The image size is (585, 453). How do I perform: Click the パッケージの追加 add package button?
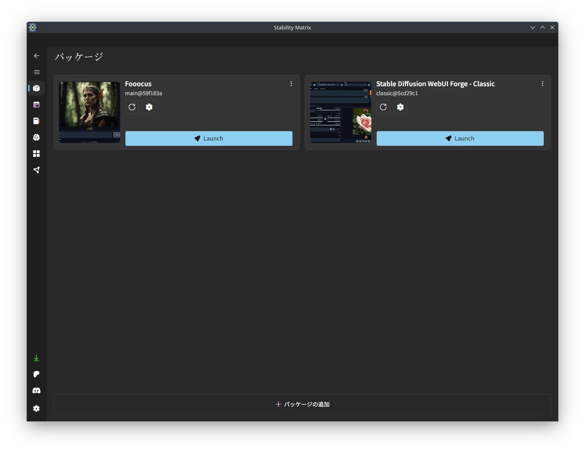click(302, 404)
